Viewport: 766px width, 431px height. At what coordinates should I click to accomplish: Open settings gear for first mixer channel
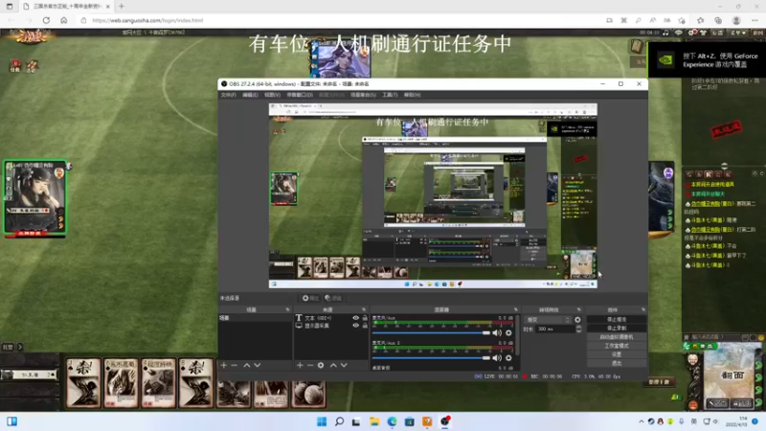tap(508, 332)
